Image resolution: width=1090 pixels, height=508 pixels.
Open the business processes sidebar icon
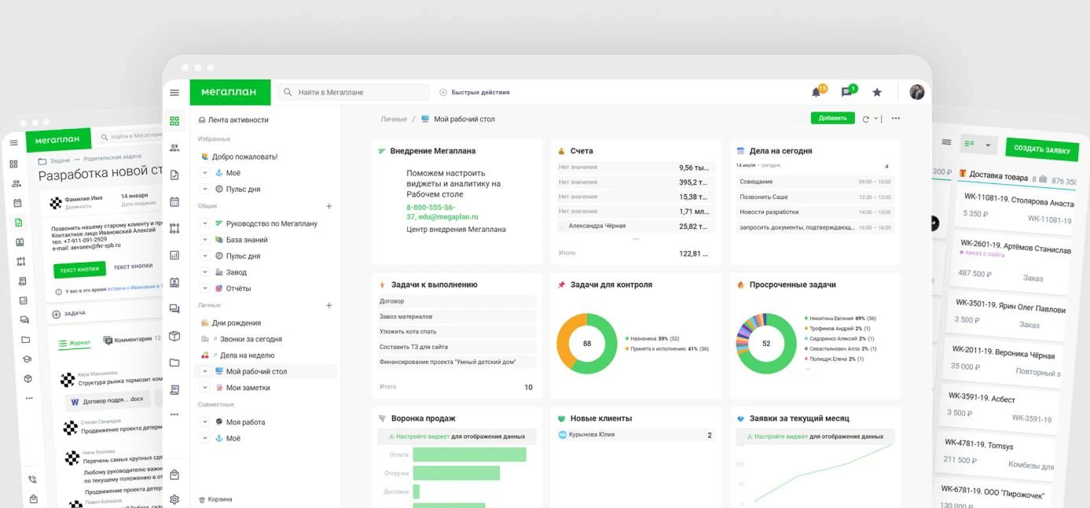pyautogui.click(x=174, y=228)
